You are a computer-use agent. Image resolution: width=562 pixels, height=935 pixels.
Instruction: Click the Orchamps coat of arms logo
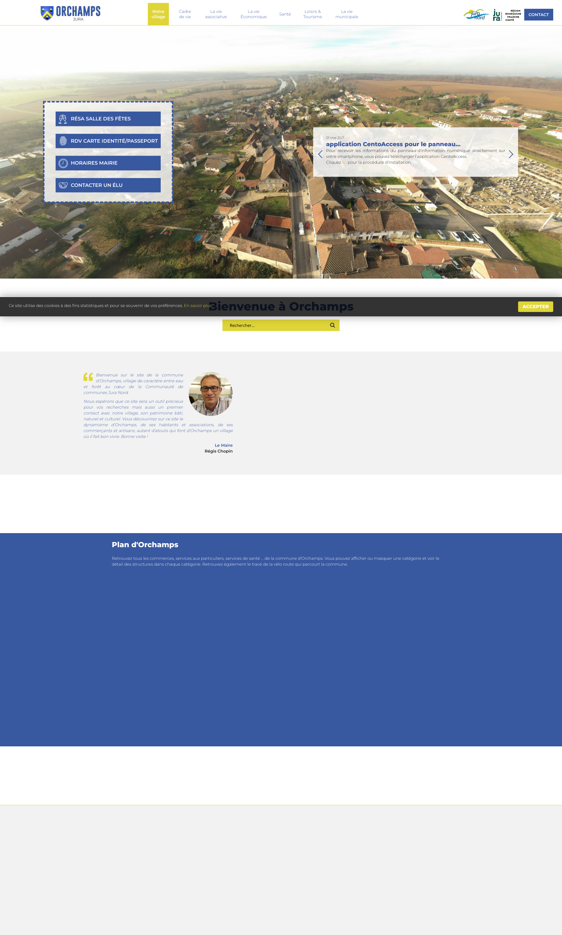[x=47, y=13]
